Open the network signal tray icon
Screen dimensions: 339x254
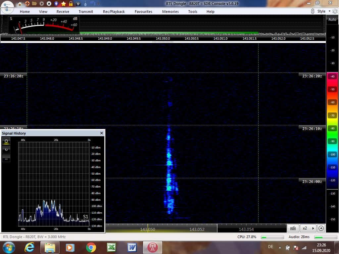[x=304, y=248]
